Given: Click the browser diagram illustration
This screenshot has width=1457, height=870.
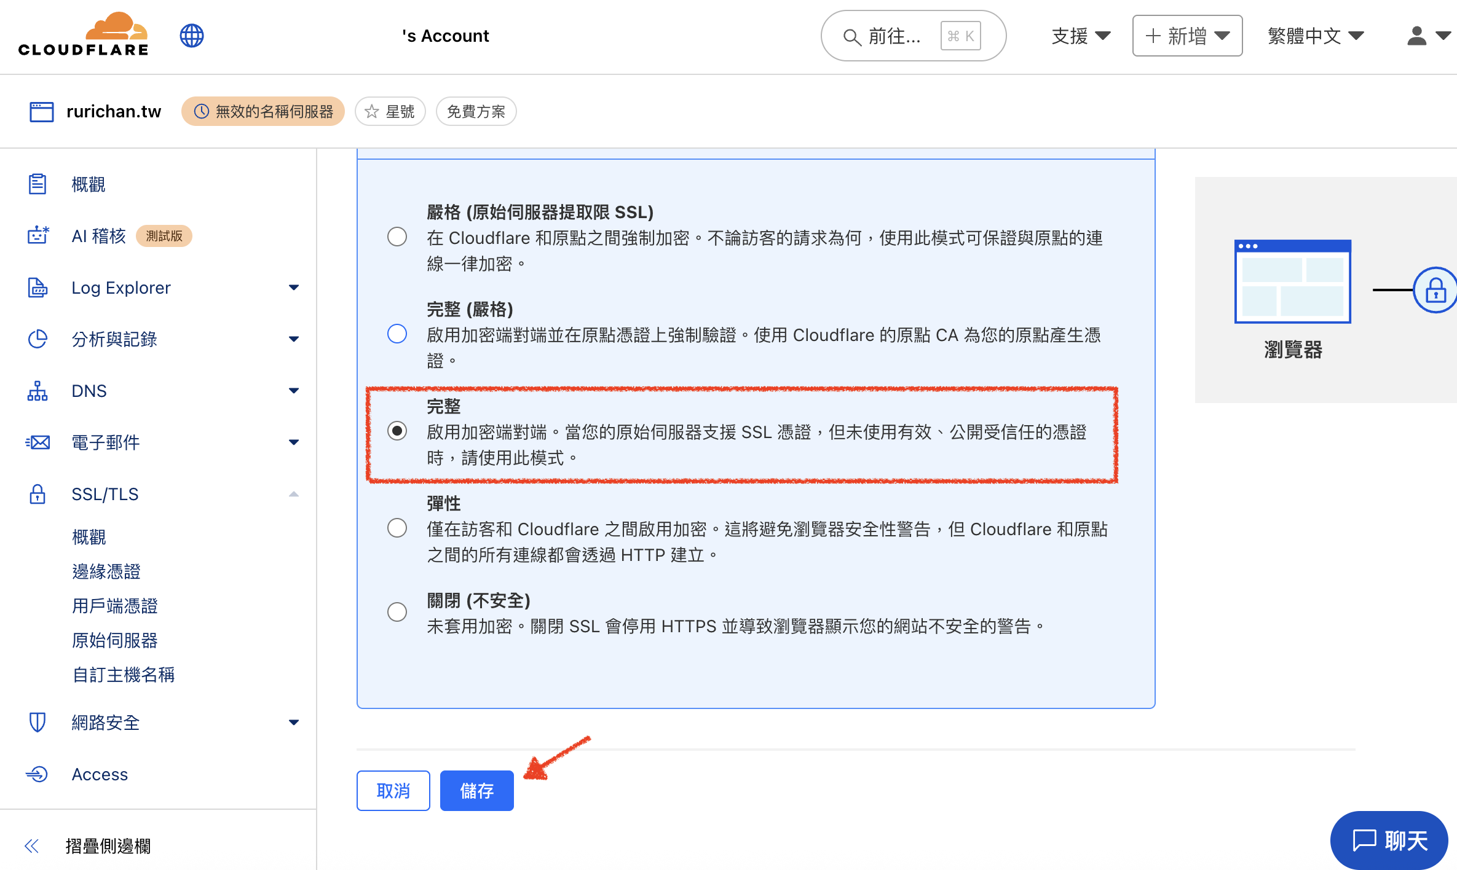Looking at the screenshot, I should 1292,281.
